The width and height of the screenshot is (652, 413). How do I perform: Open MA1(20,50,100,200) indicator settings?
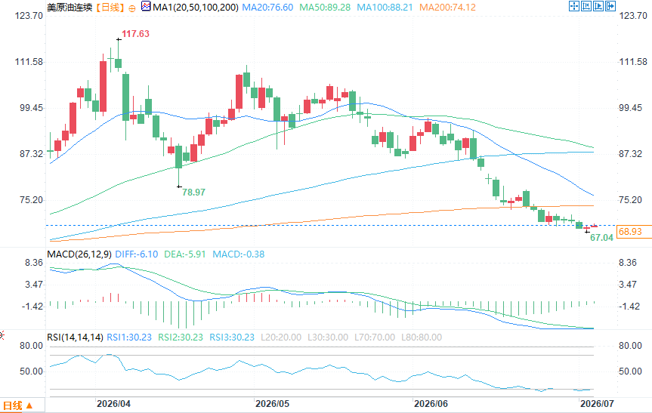196,8
